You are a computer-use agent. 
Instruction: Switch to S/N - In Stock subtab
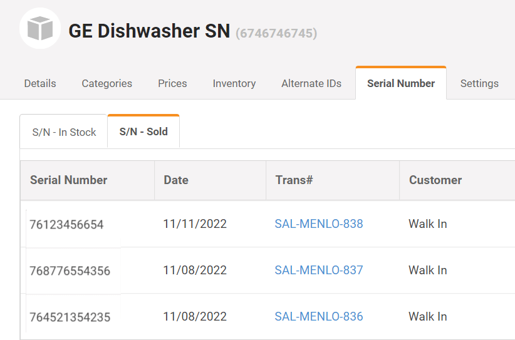click(64, 132)
